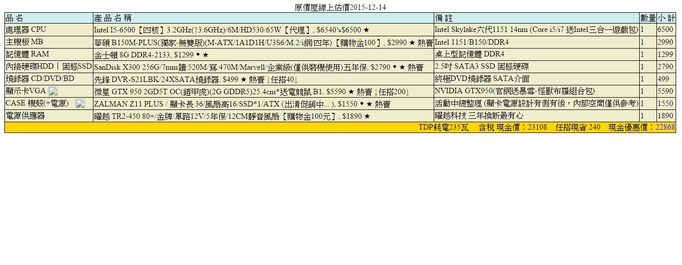
Task: Click the quantity 1 in the power supply row
Action: (642, 116)
